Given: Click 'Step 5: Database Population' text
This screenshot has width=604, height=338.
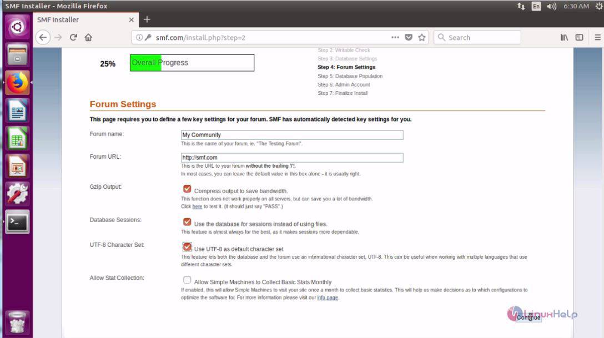Looking at the screenshot, I should [350, 76].
